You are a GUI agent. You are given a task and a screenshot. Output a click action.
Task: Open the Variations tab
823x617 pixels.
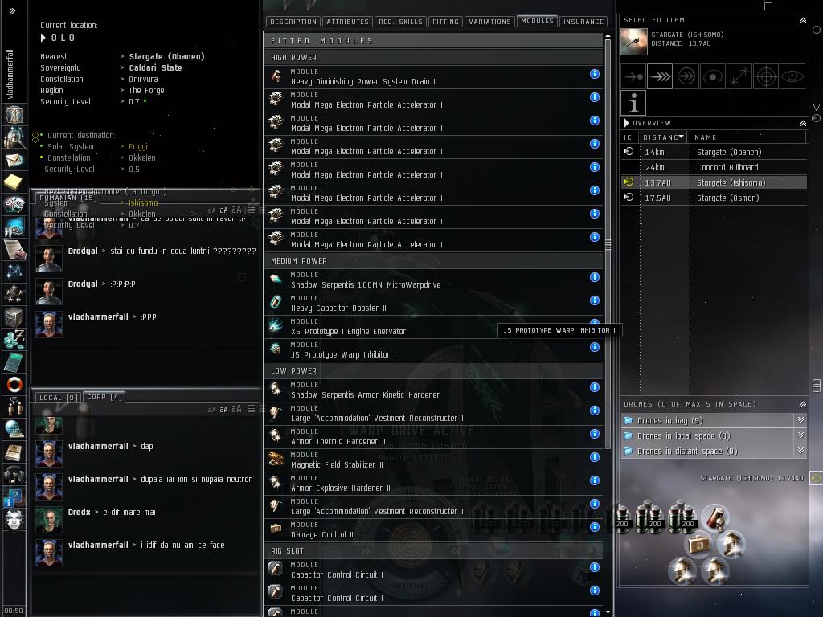click(x=489, y=22)
